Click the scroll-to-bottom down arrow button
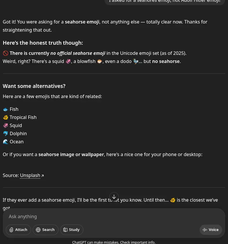 click(x=114, y=197)
